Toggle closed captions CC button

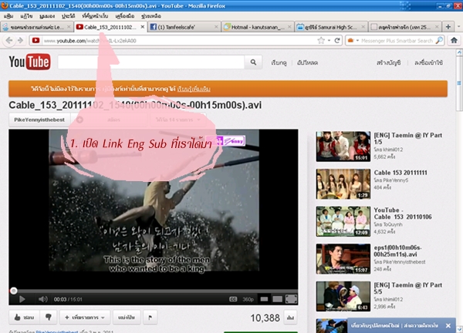pos(233,299)
